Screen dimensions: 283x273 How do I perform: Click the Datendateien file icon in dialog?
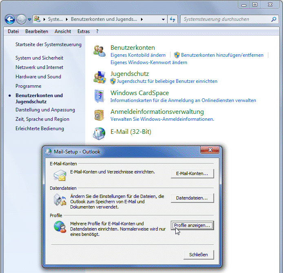pos(60,200)
